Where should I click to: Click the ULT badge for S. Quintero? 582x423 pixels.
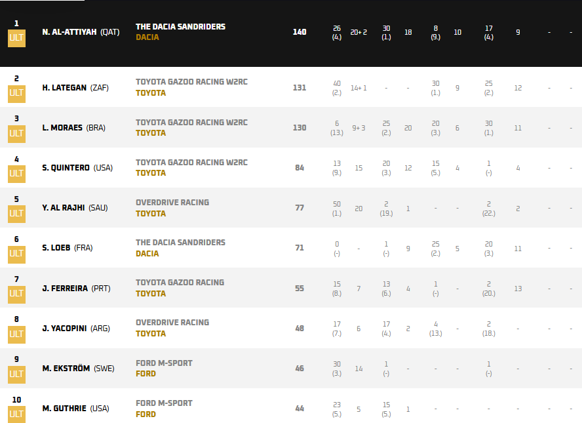pyautogui.click(x=16, y=174)
